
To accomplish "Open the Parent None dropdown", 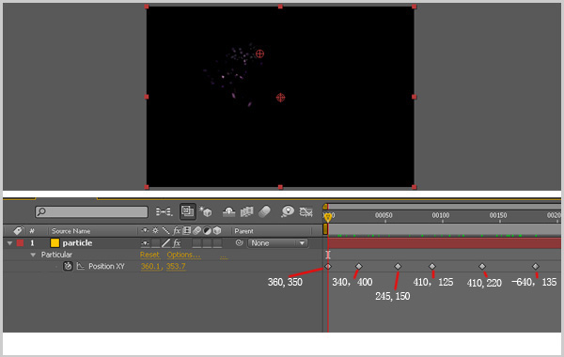I will pos(277,243).
